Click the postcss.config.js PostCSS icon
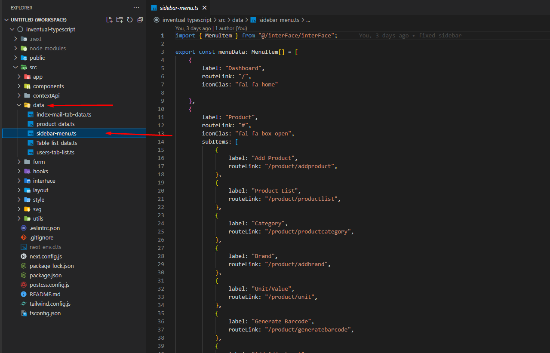 [24, 285]
